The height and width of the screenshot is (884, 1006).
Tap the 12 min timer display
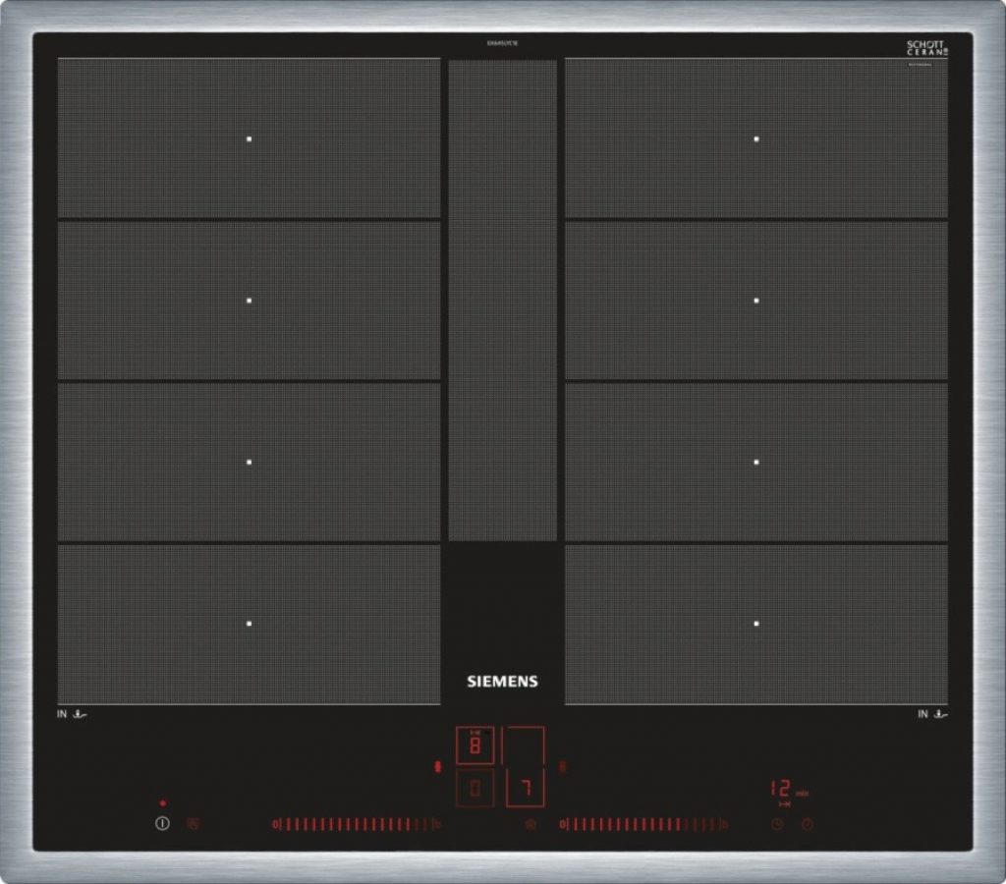click(782, 789)
